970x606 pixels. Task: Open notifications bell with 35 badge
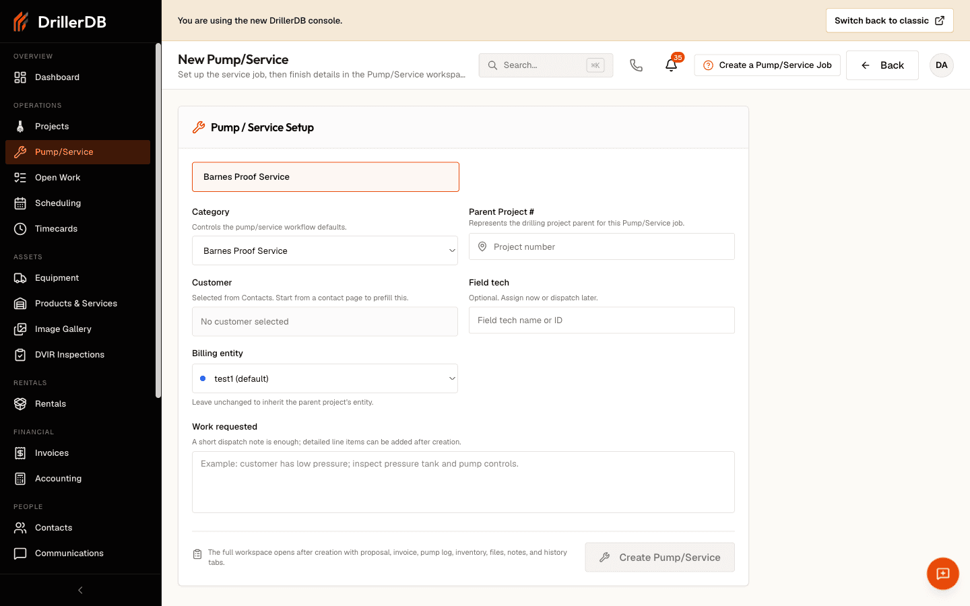pos(672,65)
